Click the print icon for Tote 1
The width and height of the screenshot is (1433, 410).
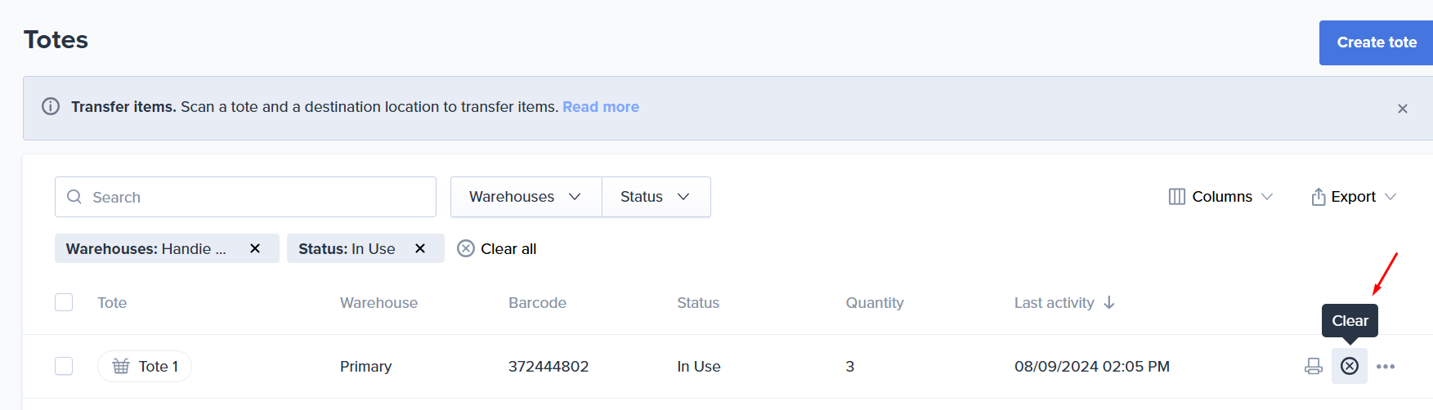coord(1314,366)
